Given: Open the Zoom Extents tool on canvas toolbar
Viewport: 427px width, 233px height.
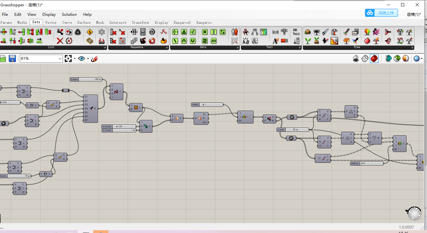Looking at the screenshot, I should click(69, 58).
